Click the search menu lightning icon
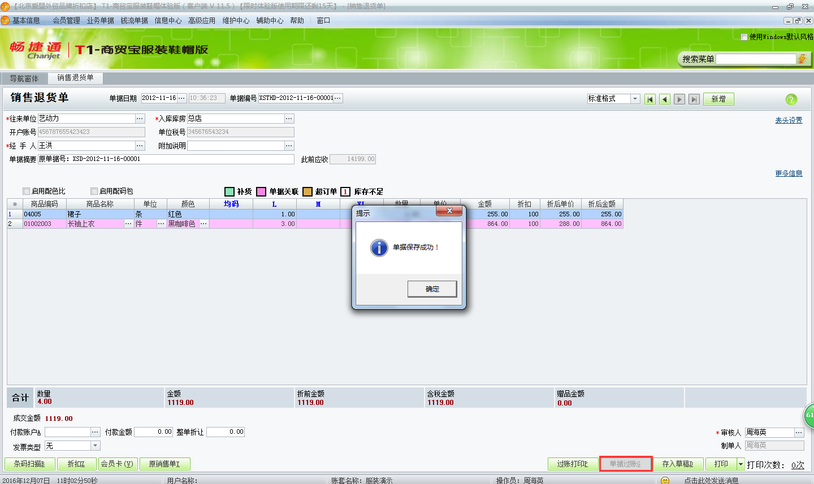 [802, 59]
